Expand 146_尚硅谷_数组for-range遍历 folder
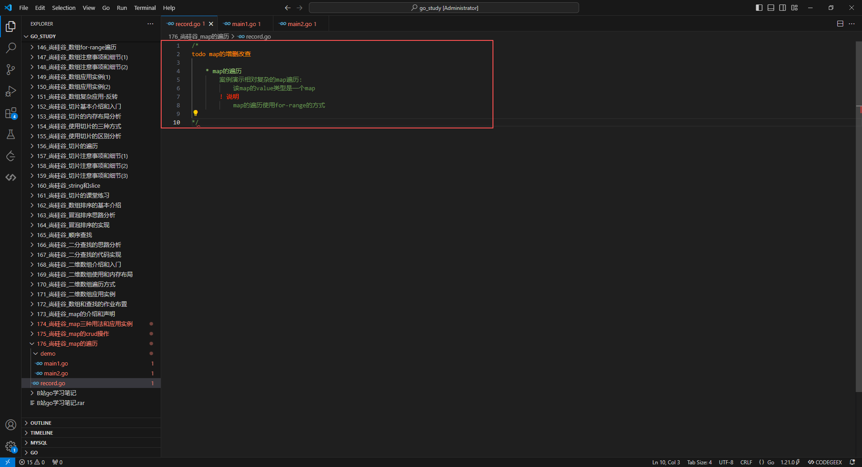The height and width of the screenshot is (467, 862). [91, 47]
